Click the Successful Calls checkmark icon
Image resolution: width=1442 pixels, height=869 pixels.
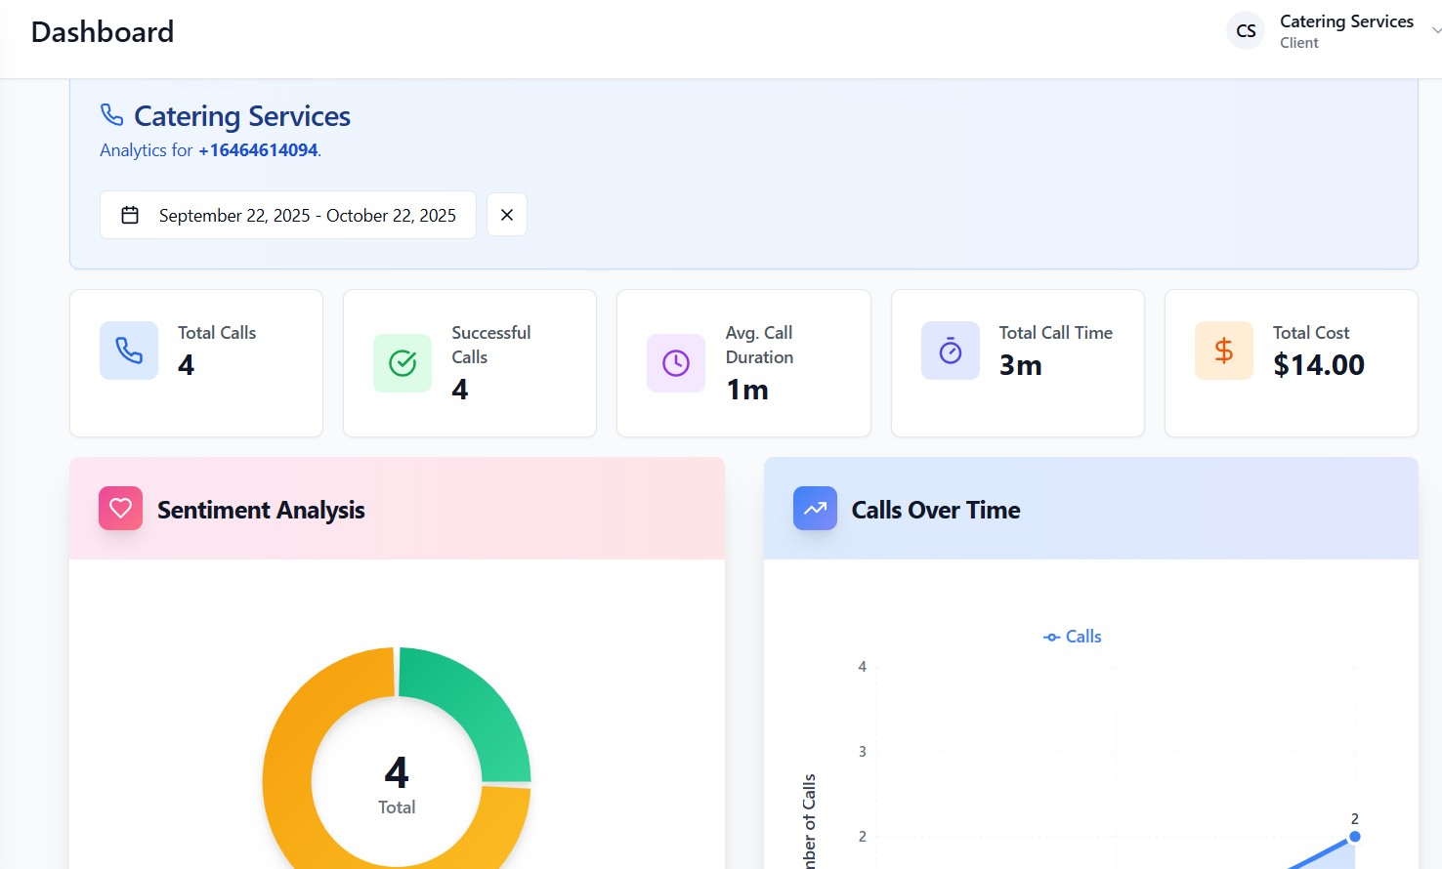click(403, 363)
